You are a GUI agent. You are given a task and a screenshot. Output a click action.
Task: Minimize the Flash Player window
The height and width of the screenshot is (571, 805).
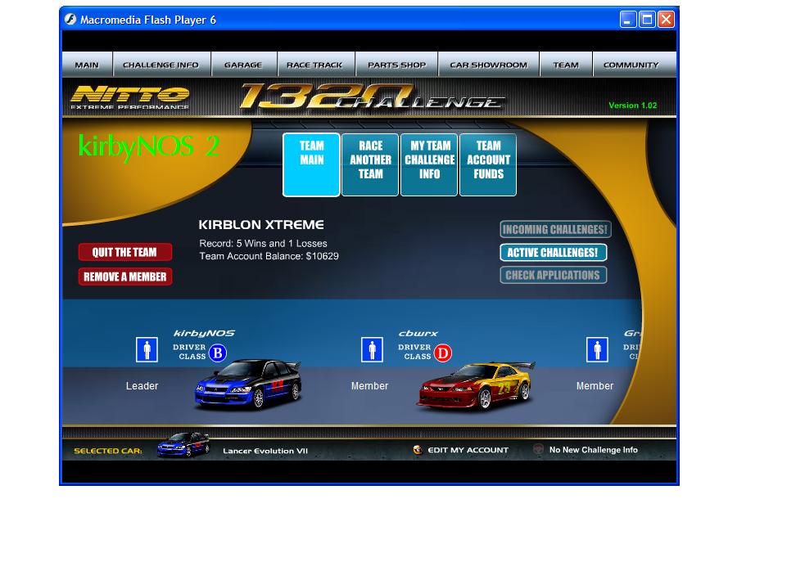tap(628, 20)
